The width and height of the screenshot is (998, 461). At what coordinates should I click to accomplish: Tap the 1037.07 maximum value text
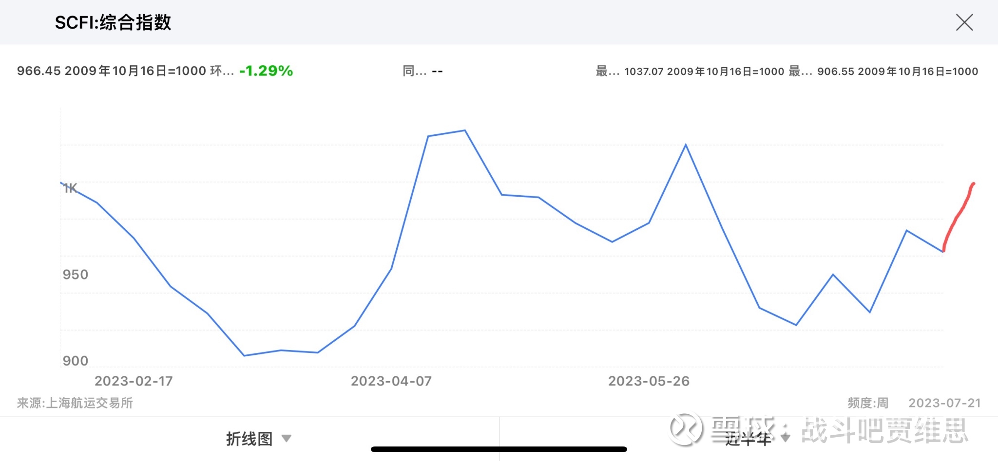pyautogui.click(x=644, y=72)
